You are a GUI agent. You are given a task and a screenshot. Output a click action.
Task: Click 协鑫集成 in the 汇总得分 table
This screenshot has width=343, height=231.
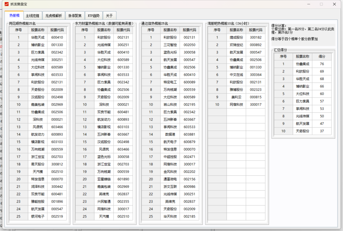coord(302,64)
